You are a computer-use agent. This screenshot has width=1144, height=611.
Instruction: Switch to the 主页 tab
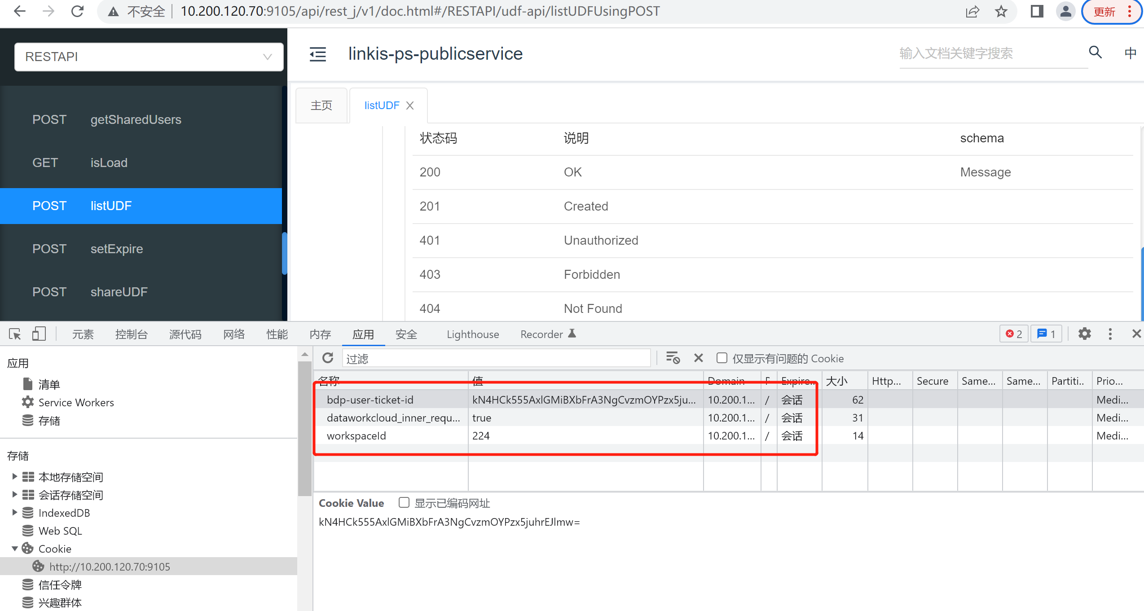321,105
